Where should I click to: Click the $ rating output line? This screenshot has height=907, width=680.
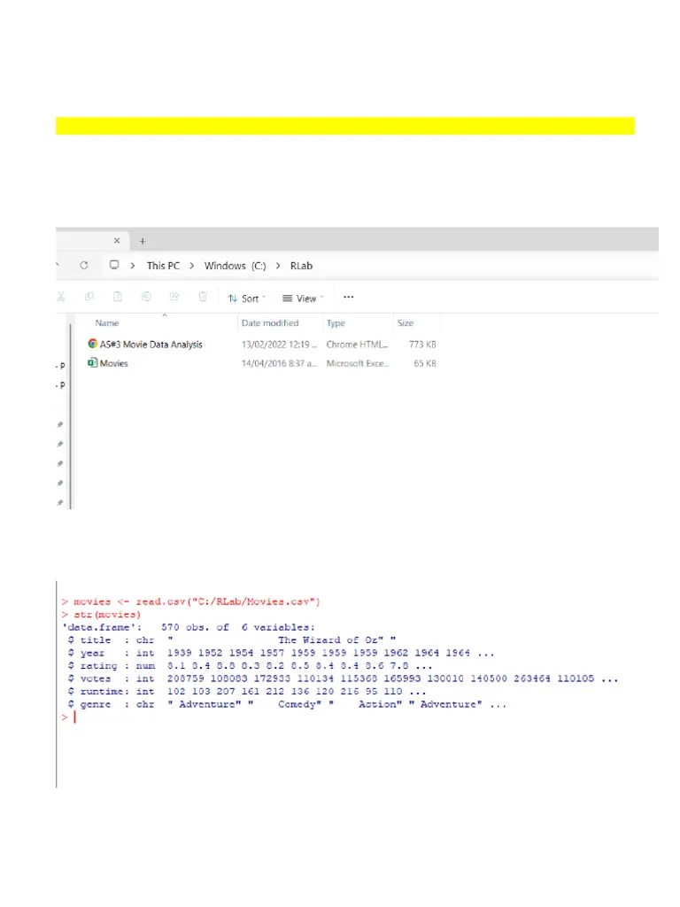(250, 666)
